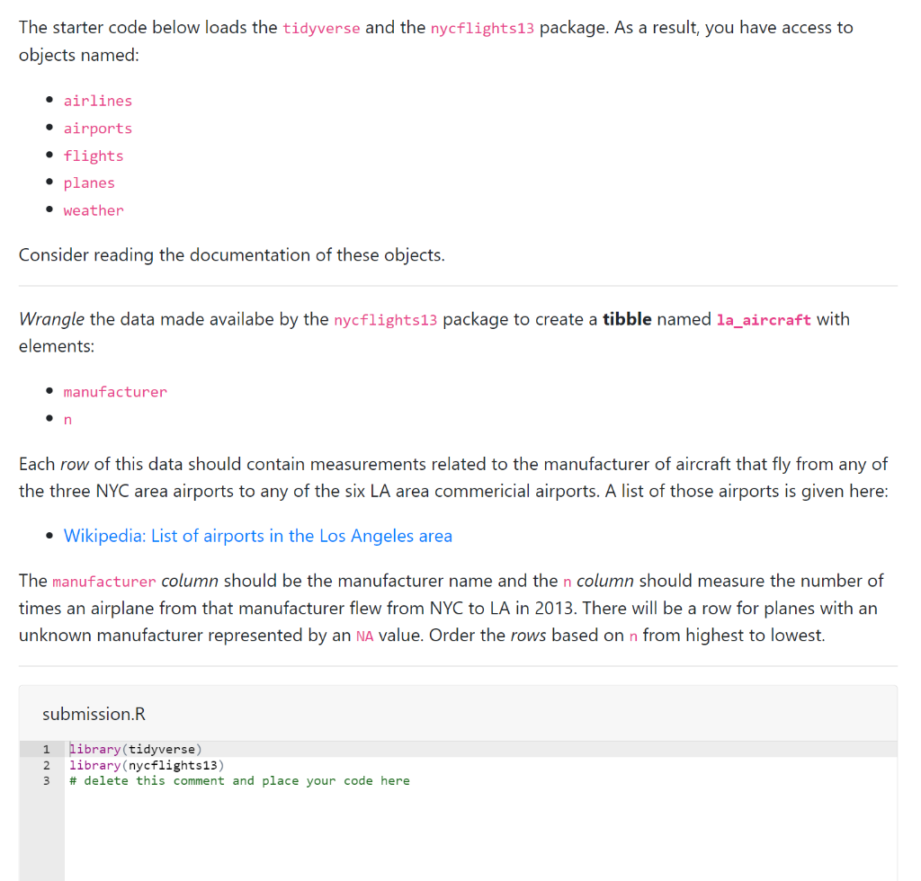Select line number 3 in the code editor
This screenshot has height=881, width=921.
46,780
